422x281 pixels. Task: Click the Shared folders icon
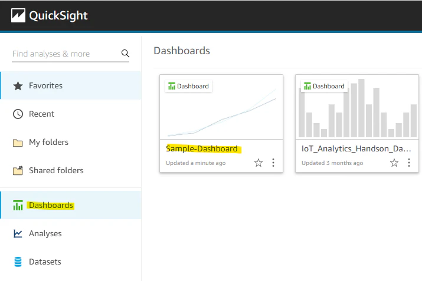coord(18,170)
